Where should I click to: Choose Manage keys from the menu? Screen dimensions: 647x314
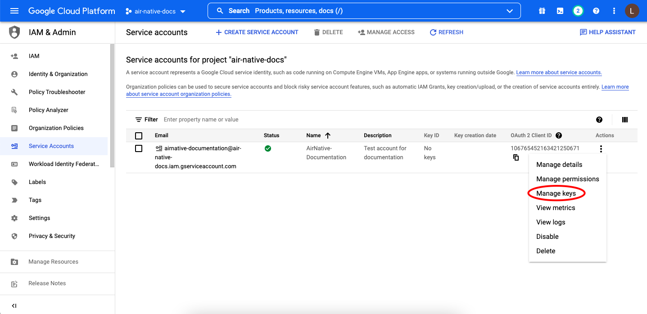pyautogui.click(x=556, y=193)
